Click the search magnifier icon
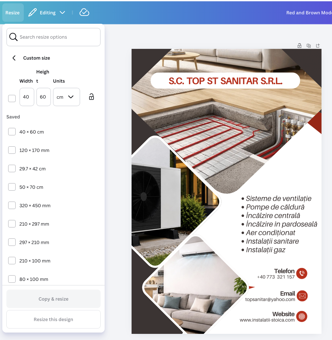The width and height of the screenshot is (332, 340). click(13, 37)
